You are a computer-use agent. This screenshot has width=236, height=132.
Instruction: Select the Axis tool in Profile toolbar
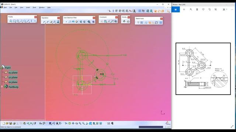(x=31, y=21)
